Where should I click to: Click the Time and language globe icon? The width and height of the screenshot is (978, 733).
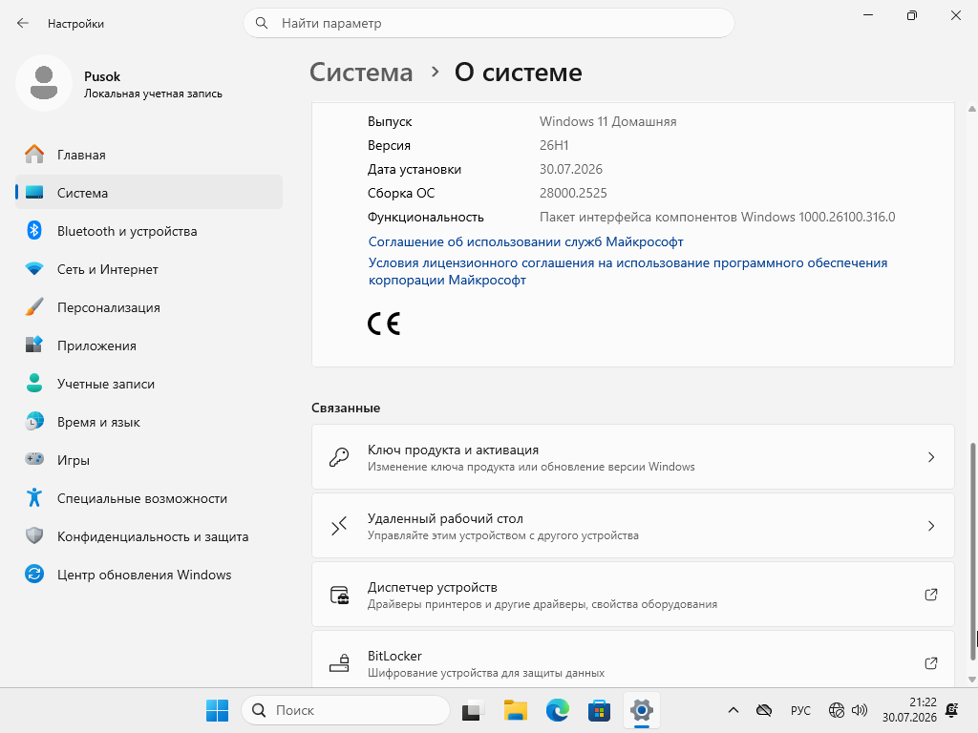coord(34,421)
